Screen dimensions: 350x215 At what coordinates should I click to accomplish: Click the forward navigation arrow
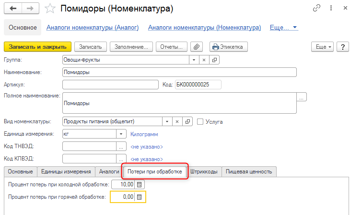coord(30,9)
